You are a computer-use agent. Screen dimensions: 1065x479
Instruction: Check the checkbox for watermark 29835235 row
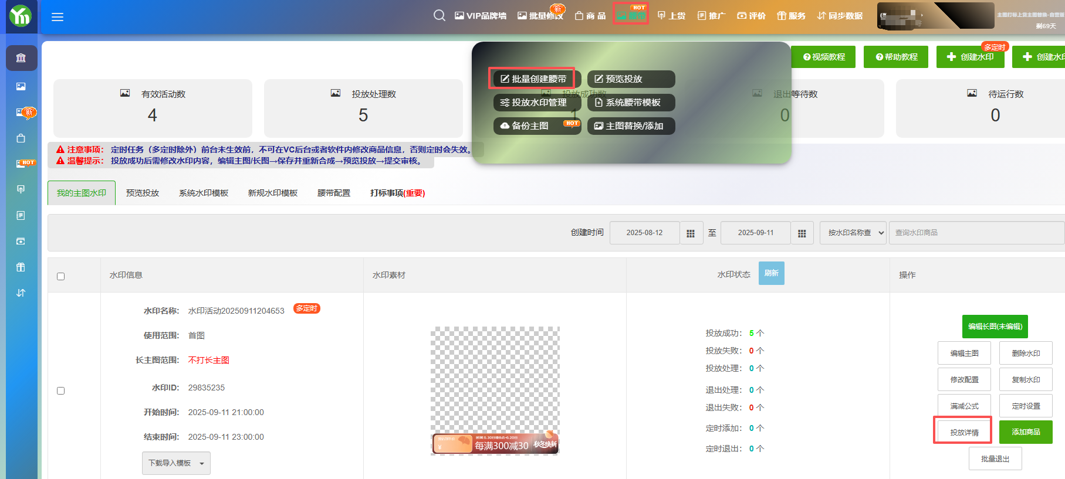tap(60, 390)
